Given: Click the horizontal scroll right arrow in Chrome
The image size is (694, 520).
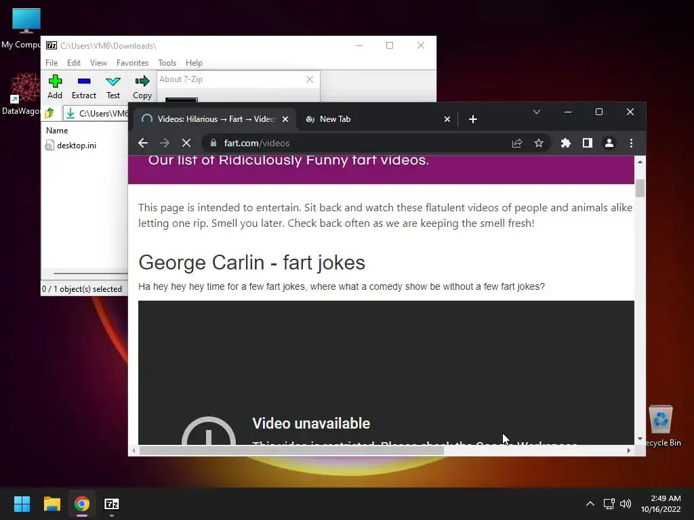Looking at the screenshot, I should tap(628, 450).
